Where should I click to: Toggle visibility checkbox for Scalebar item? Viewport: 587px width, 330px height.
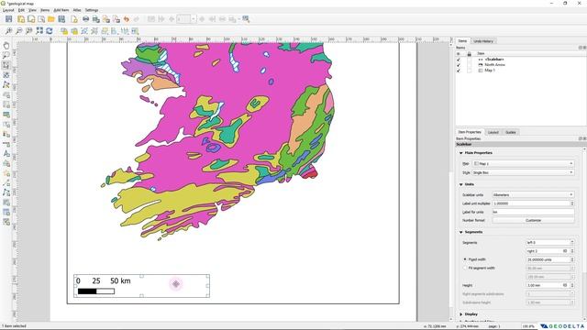click(459, 60)
